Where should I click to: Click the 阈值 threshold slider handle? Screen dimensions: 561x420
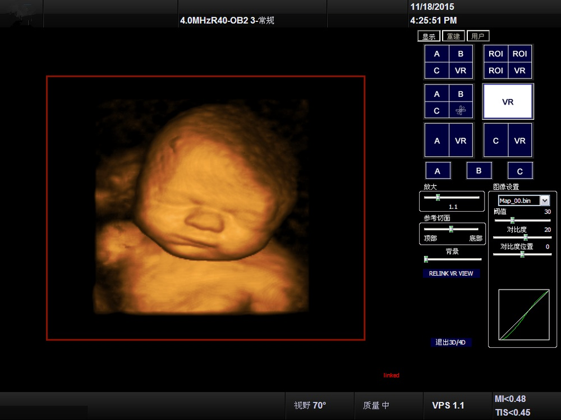tap(512, 221)
